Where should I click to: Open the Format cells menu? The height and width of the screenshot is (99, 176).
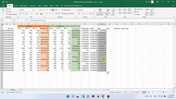(x=130, y=11)
